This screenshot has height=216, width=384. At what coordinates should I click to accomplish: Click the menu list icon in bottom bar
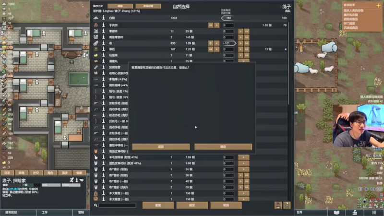[x=374, y=212]
